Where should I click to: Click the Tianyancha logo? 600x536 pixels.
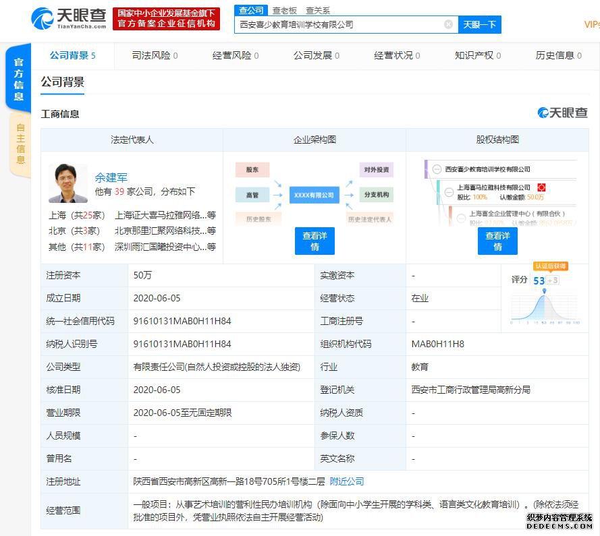(69, 18)
